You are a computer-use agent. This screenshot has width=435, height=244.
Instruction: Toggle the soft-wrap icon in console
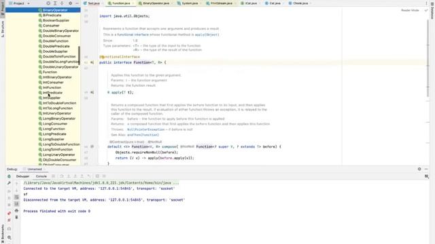[16, 197]
